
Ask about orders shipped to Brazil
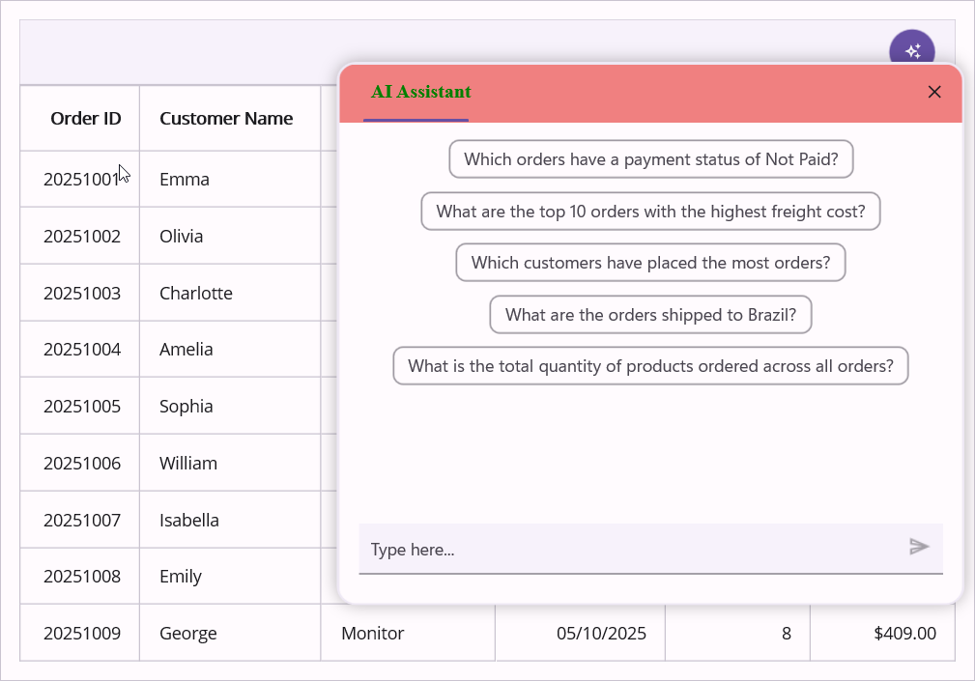click(x=650, y=314)
